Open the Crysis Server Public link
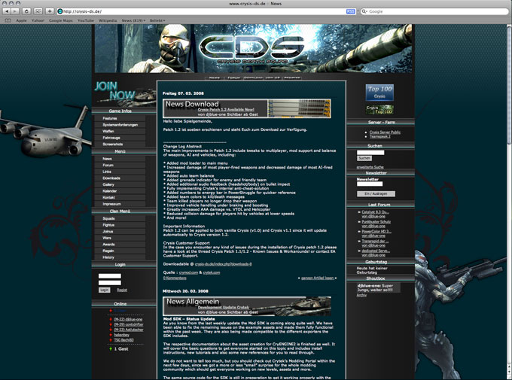The width and height of the screenshot is (512, 380). (x=385, y=132)
